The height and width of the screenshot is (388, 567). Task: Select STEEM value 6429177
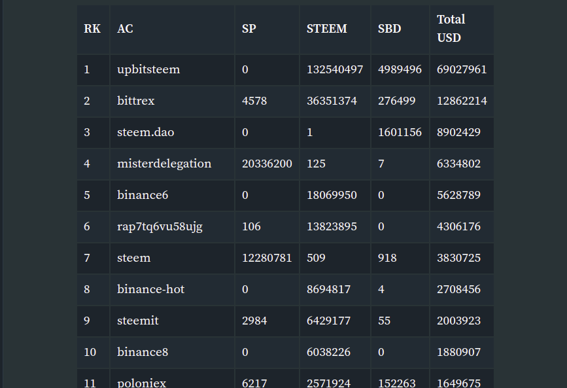click(329, 321)
